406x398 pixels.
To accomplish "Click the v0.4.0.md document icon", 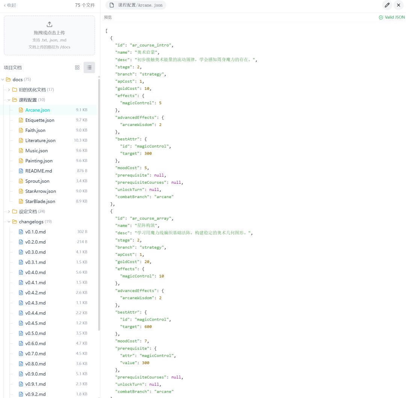I will [21, 272].
